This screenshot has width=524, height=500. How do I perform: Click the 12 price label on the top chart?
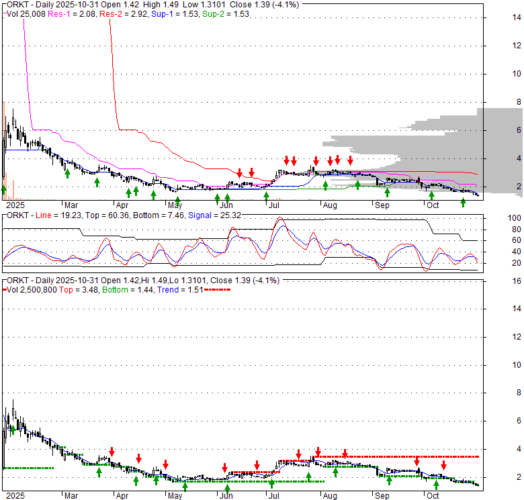517,46
